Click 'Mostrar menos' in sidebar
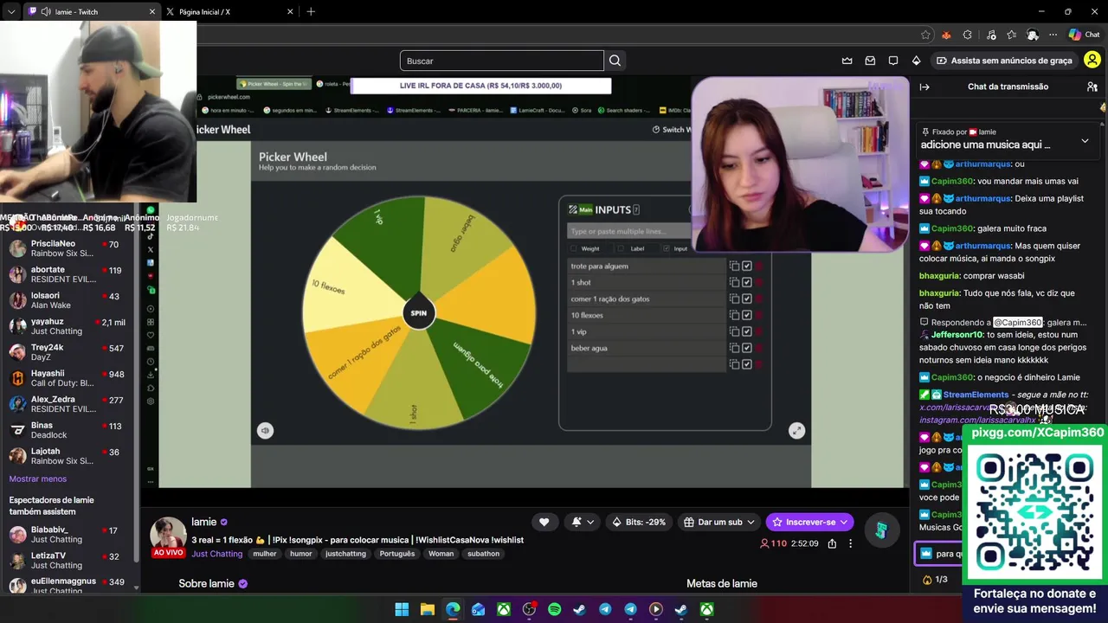 click(x=38, y=478)
